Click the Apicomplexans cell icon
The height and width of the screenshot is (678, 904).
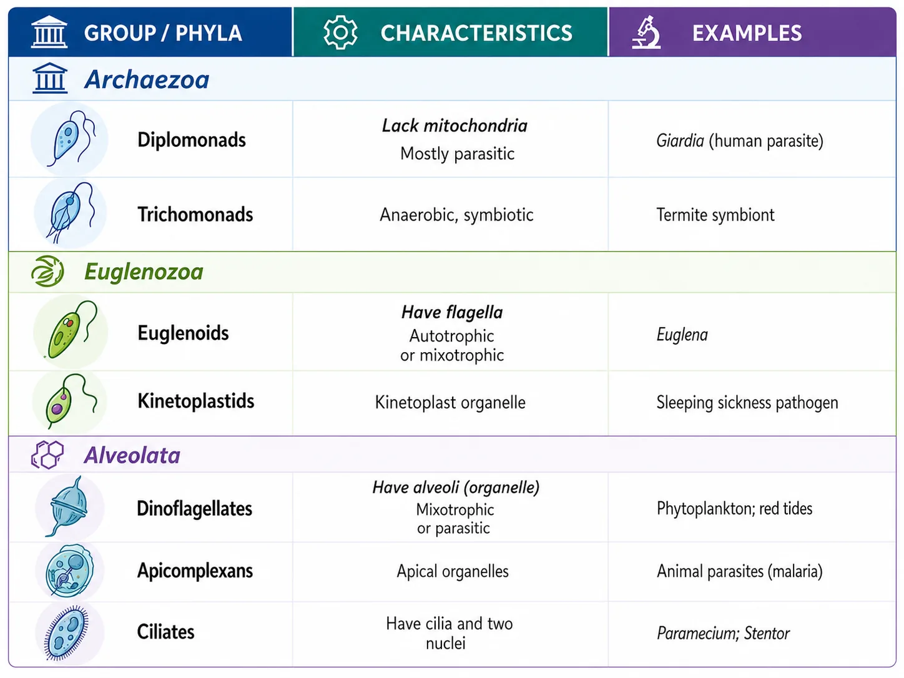tap(69, 571)
